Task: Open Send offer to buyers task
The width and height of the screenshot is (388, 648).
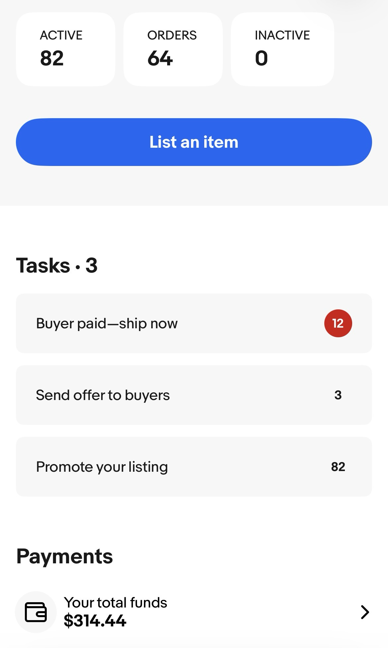Action: click(x=103, y=395)
